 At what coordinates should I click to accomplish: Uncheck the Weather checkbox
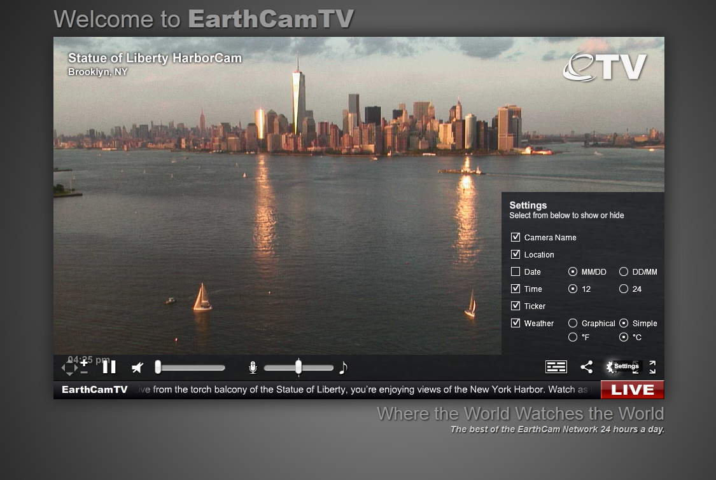pyautogui.click(x=516, y=322)
